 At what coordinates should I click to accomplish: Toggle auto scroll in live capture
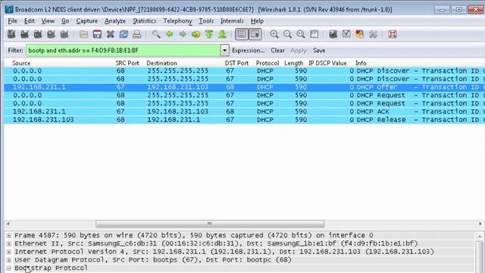pos(255,34)
